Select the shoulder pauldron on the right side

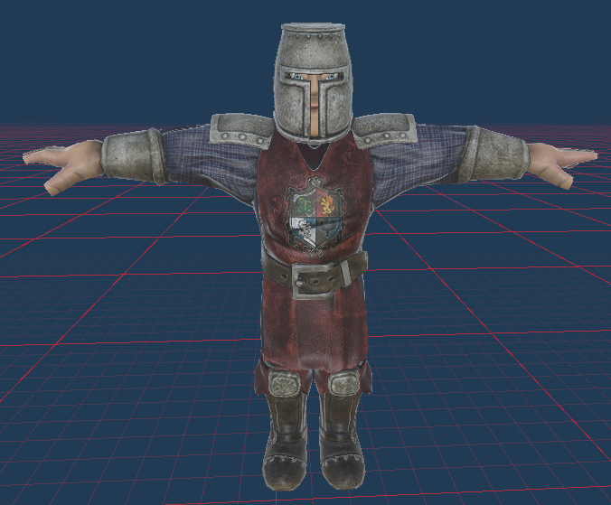385,132
